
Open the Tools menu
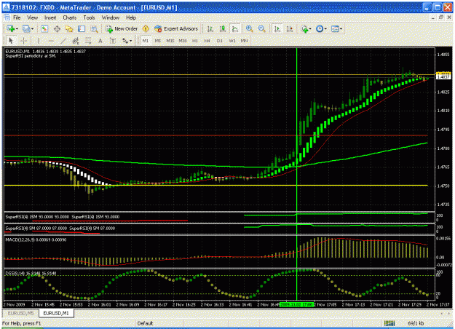coord(89,17)
